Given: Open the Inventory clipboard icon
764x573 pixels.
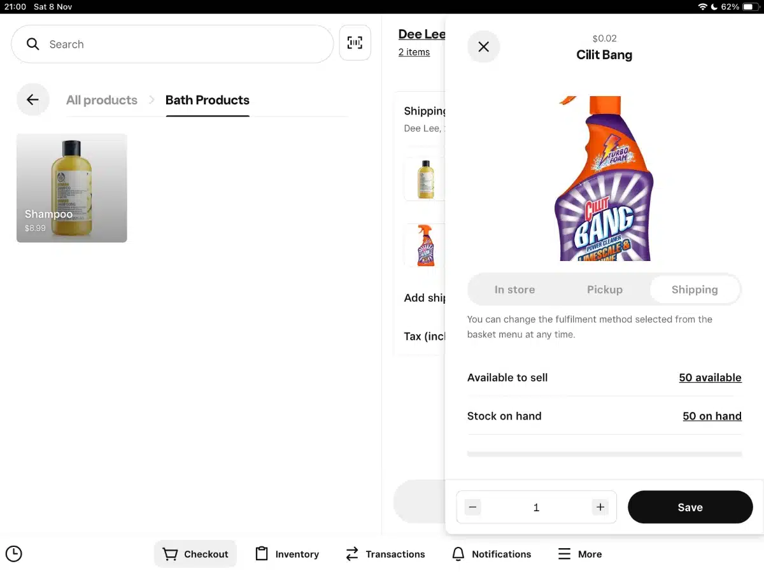Looking at the screenshot, I should tap(262, 554).
